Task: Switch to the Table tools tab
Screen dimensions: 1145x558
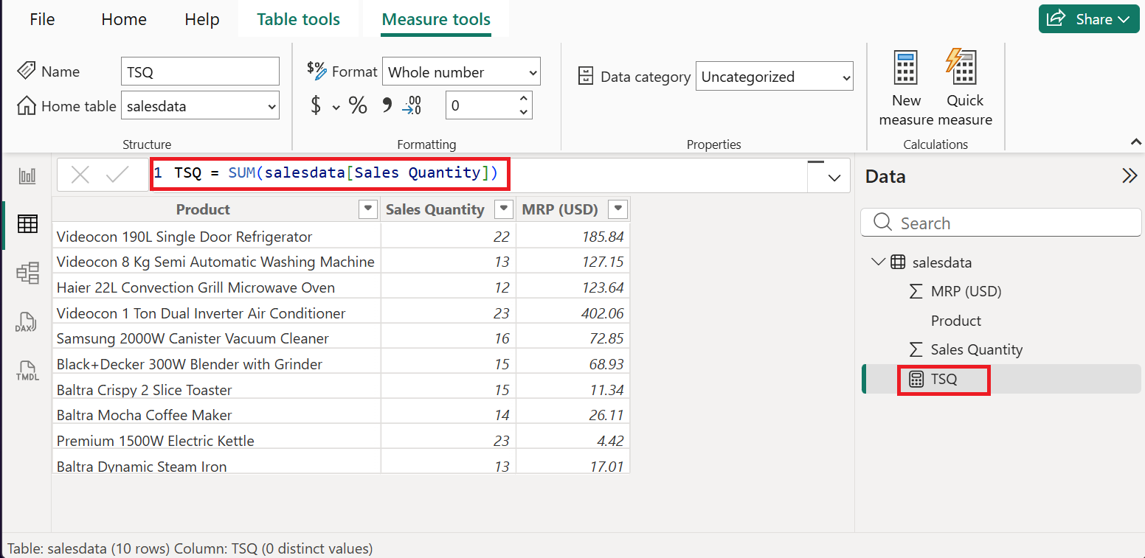Action: point(298,19)
